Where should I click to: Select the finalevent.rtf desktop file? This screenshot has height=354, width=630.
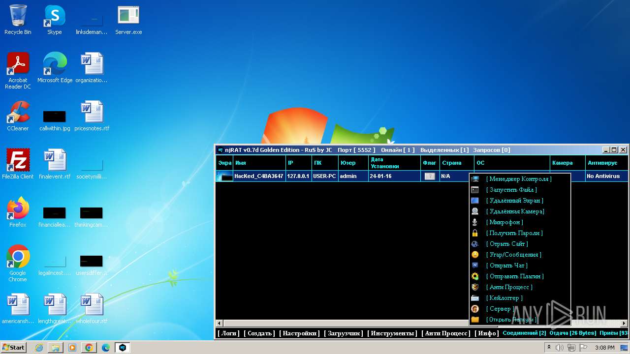coord(55,164)
